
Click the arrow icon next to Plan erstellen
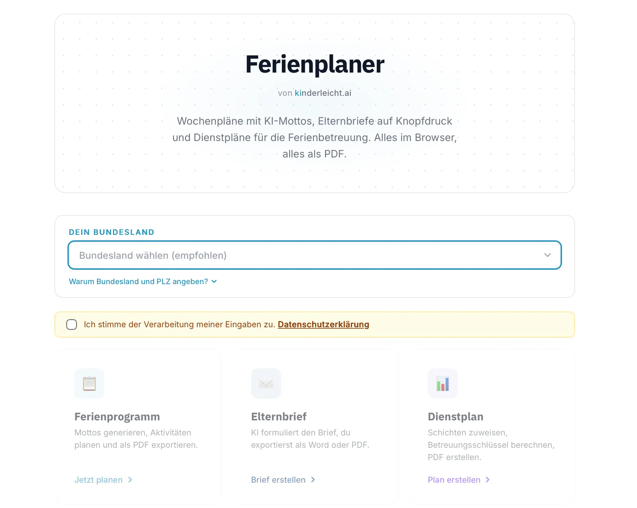pyautogui.click(x=487, y=480)
